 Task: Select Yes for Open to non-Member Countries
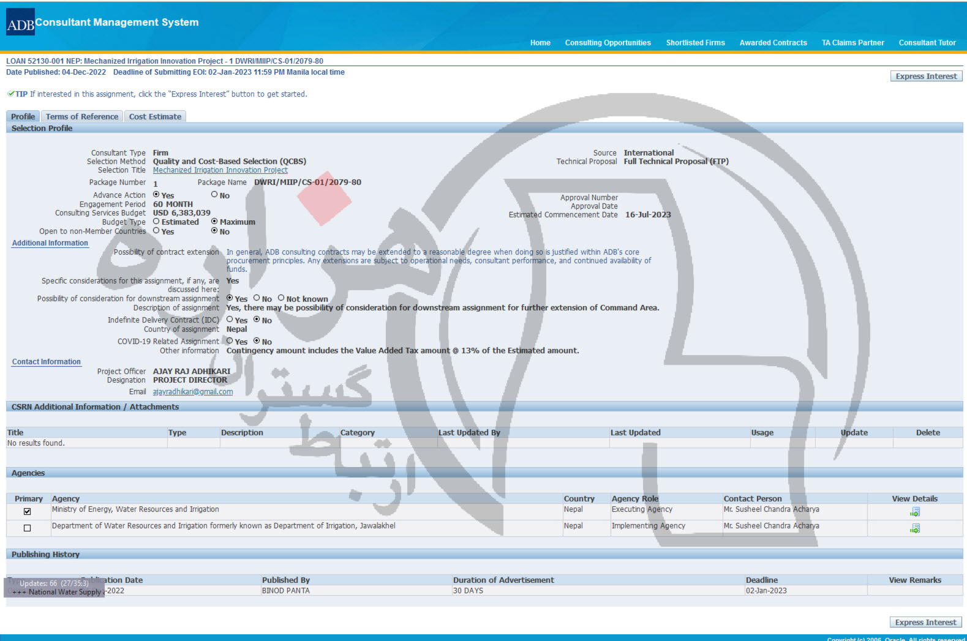click(156, 231)
